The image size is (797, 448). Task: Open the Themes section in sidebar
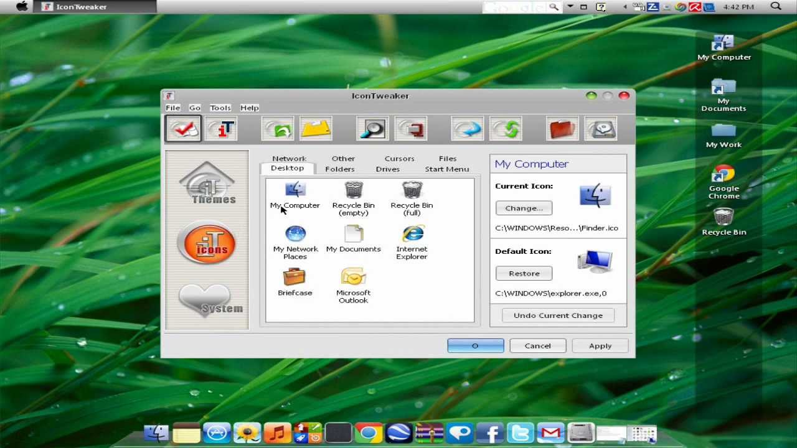tap(207, 184)
